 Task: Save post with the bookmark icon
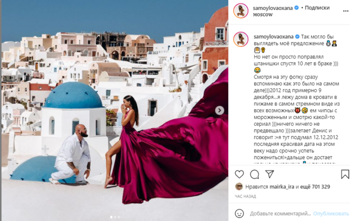[x=345, y=174]
